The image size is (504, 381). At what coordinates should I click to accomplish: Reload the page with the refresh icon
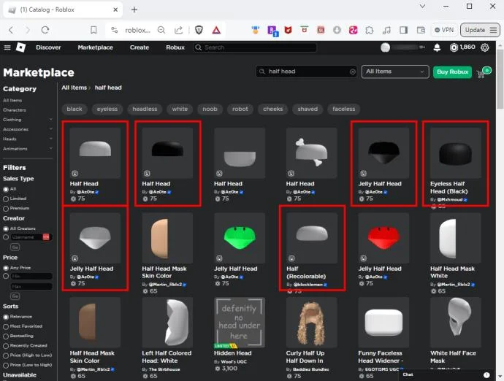45,30
